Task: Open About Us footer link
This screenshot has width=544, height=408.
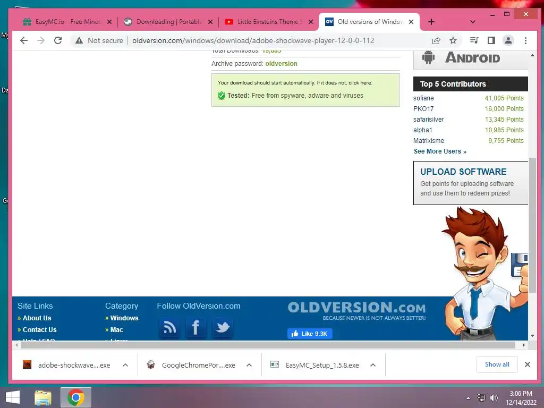Action: (x=37, y=318)
